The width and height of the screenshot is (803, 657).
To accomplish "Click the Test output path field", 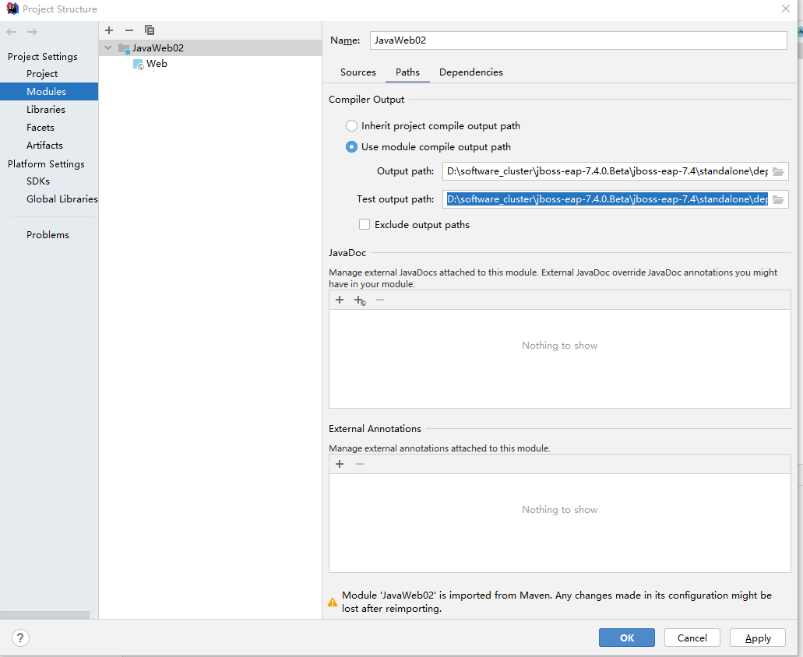I will click(607, 199).
